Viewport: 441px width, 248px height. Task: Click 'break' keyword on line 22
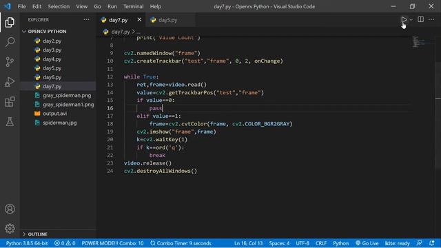pyautogui.click(x=157, y=155)
